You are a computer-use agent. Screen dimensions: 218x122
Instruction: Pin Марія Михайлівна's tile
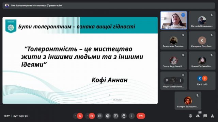click(x=167, y=80)
